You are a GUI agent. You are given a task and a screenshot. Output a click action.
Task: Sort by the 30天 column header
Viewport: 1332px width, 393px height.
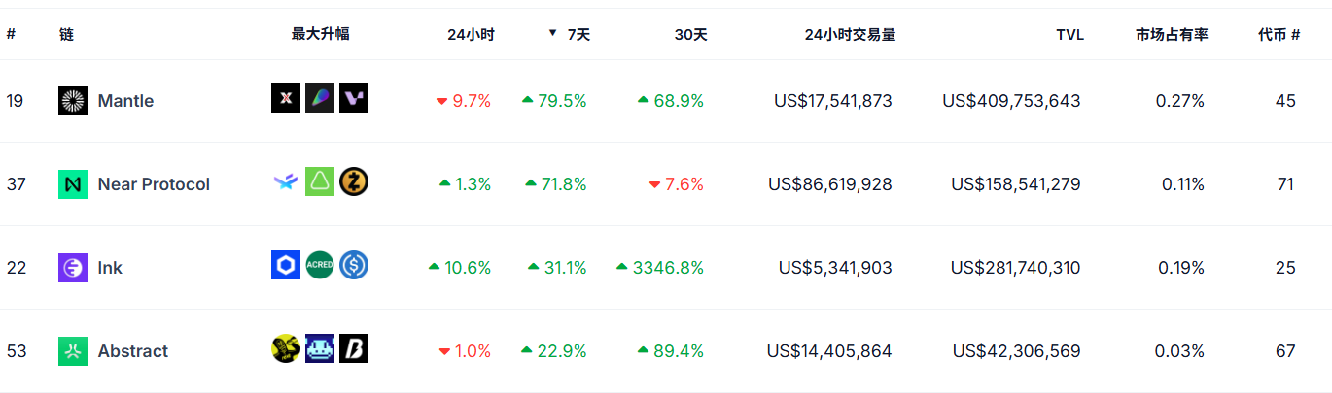[690, 34]
